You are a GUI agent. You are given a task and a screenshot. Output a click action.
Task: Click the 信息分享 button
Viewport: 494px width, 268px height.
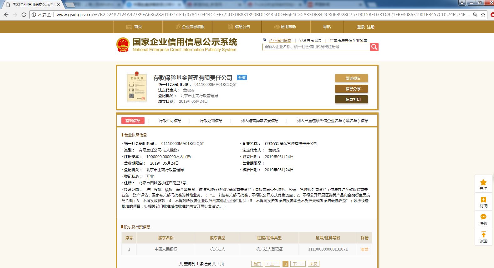(x=351, y=89)
